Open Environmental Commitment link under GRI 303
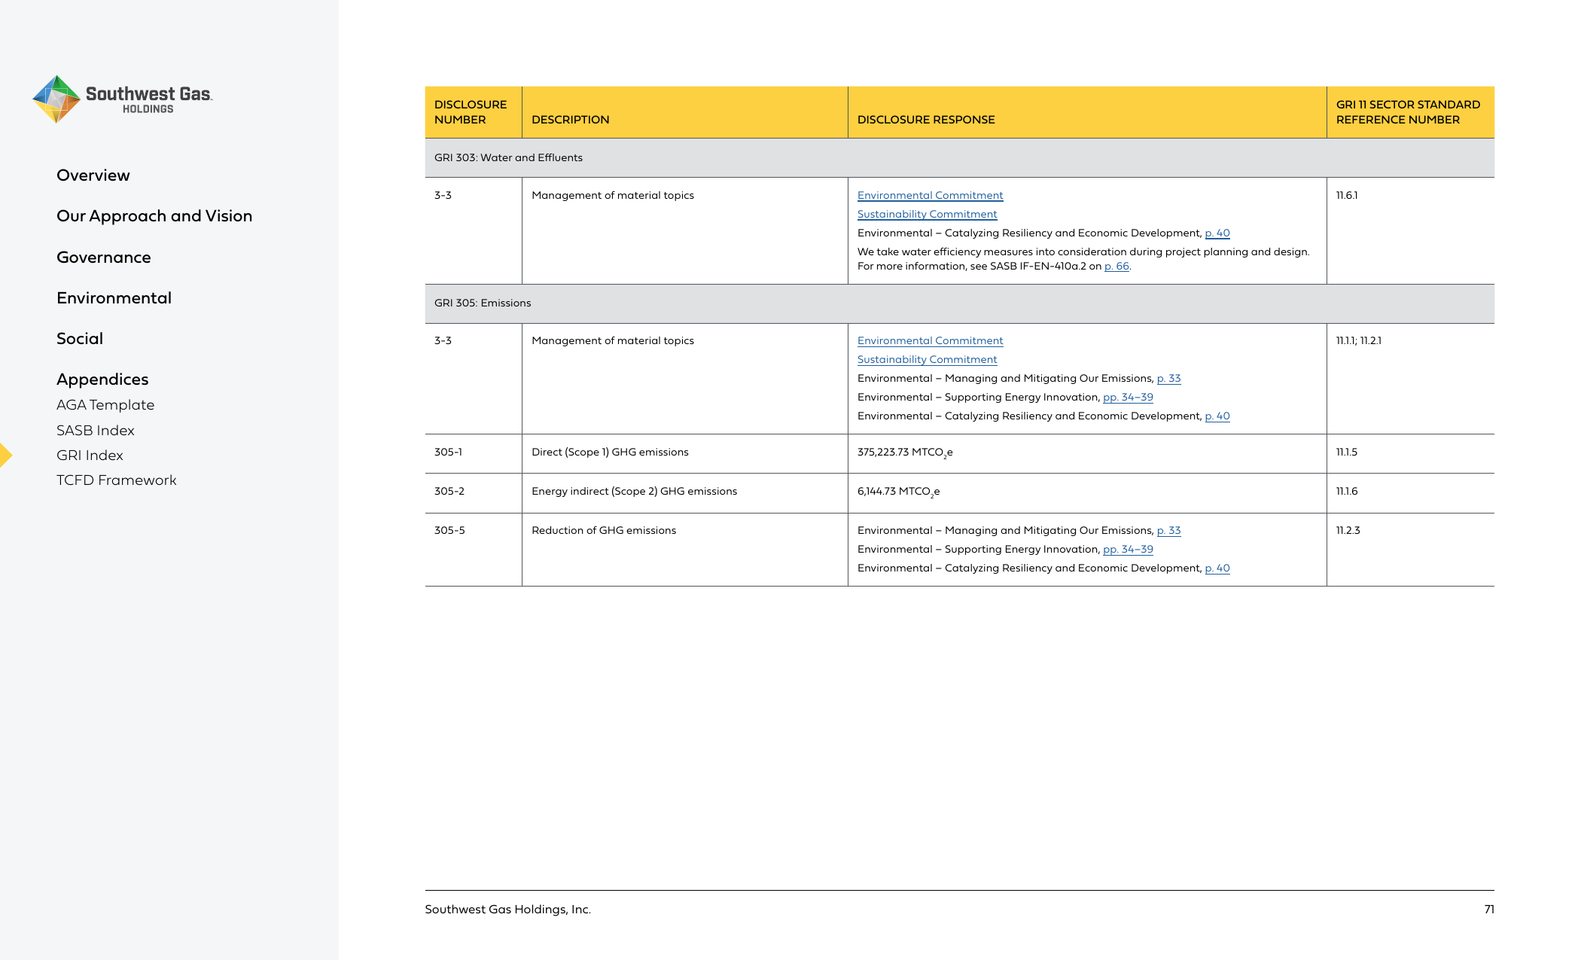 (x=930, y=196)
